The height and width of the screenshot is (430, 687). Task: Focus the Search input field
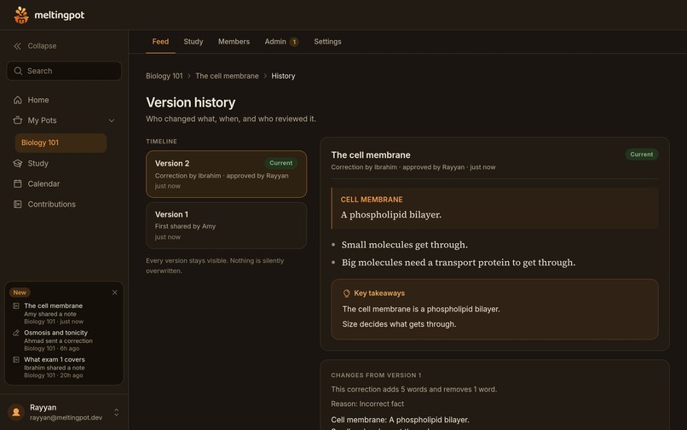tap(64, 71)
